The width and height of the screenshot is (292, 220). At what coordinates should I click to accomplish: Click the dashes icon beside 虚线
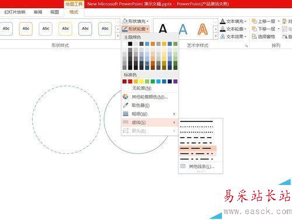(x=126, y=123)
